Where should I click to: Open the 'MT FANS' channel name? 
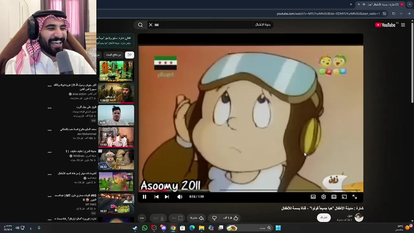91,205
